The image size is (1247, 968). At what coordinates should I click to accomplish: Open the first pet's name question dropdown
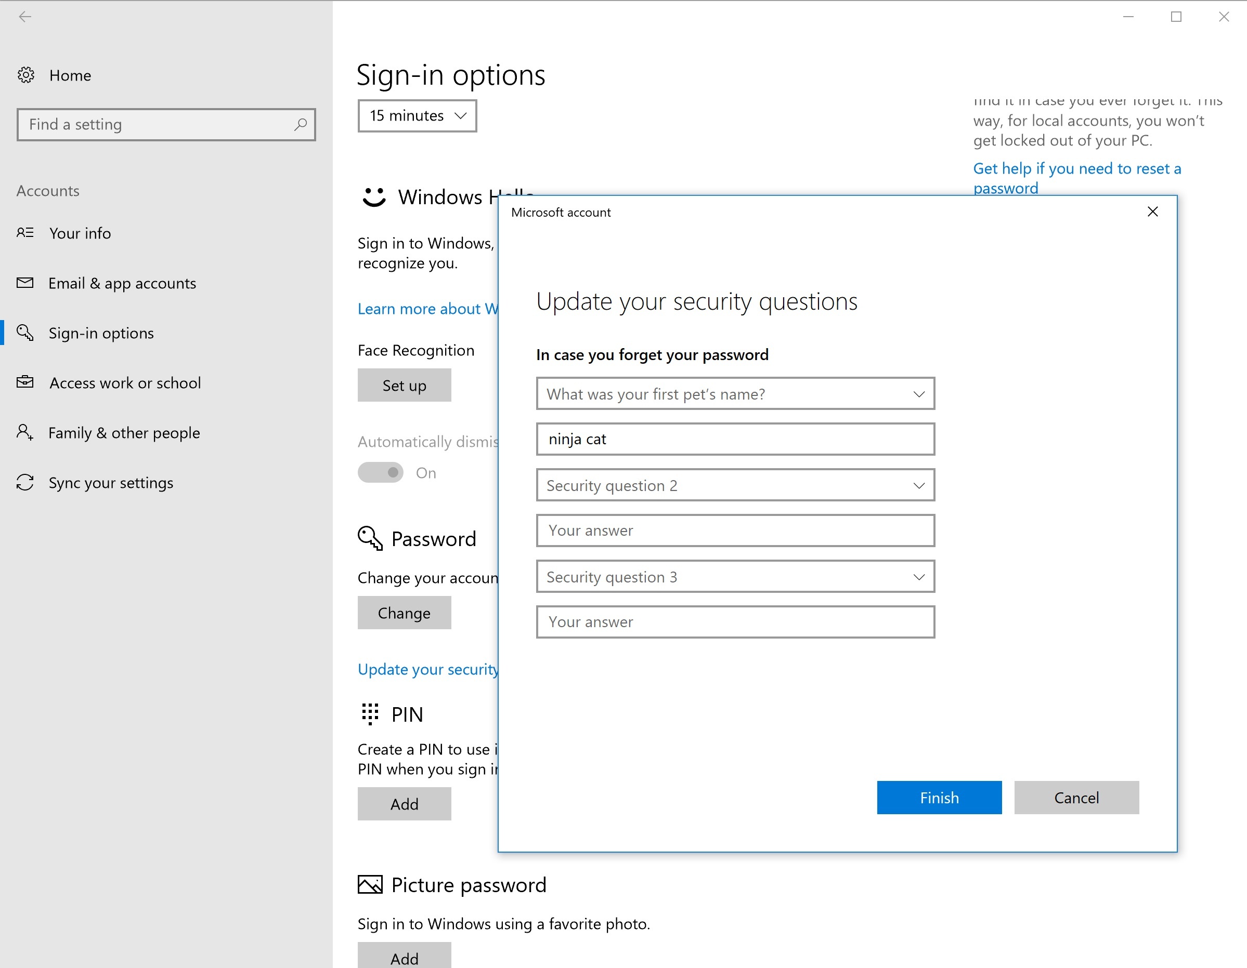pos(735,393)
